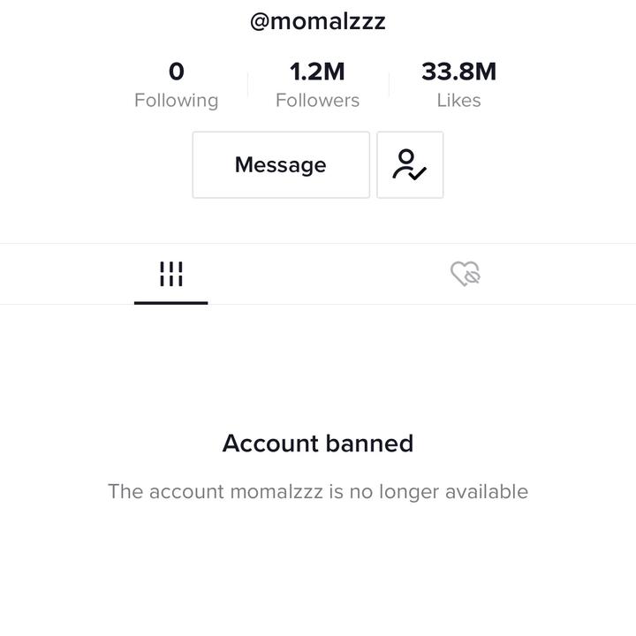Open the Followers label
The height and width of the screenshot is (636, 636).
tap(317, 101)
